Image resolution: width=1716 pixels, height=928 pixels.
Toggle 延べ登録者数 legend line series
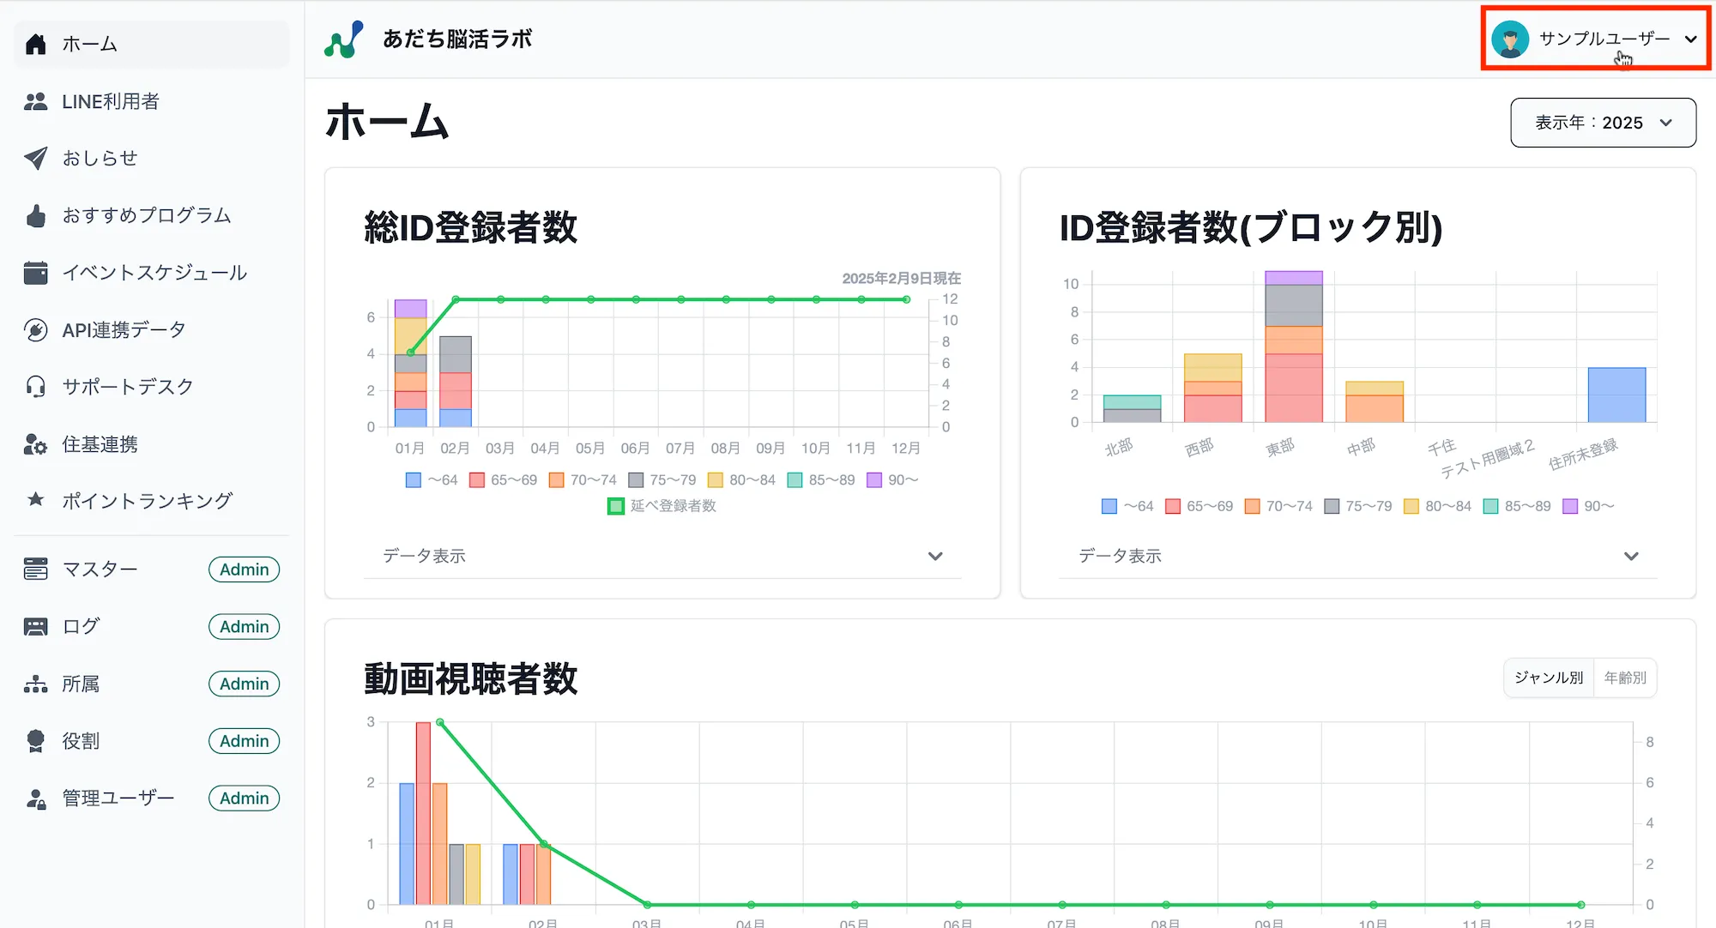click(662, 506)
